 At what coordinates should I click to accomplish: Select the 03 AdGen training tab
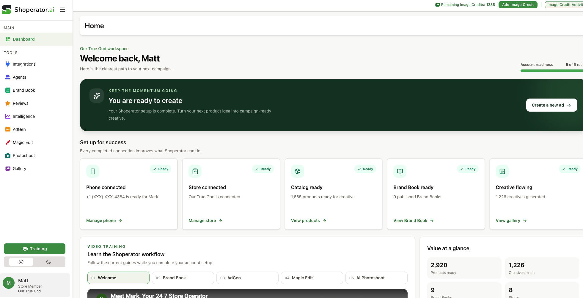tap(247, 278)
